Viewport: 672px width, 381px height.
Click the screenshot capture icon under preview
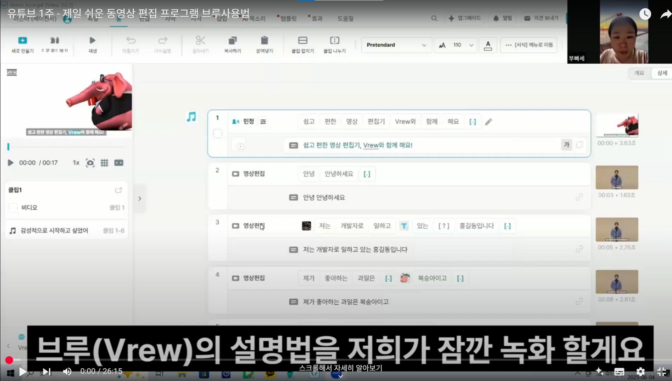90,163
